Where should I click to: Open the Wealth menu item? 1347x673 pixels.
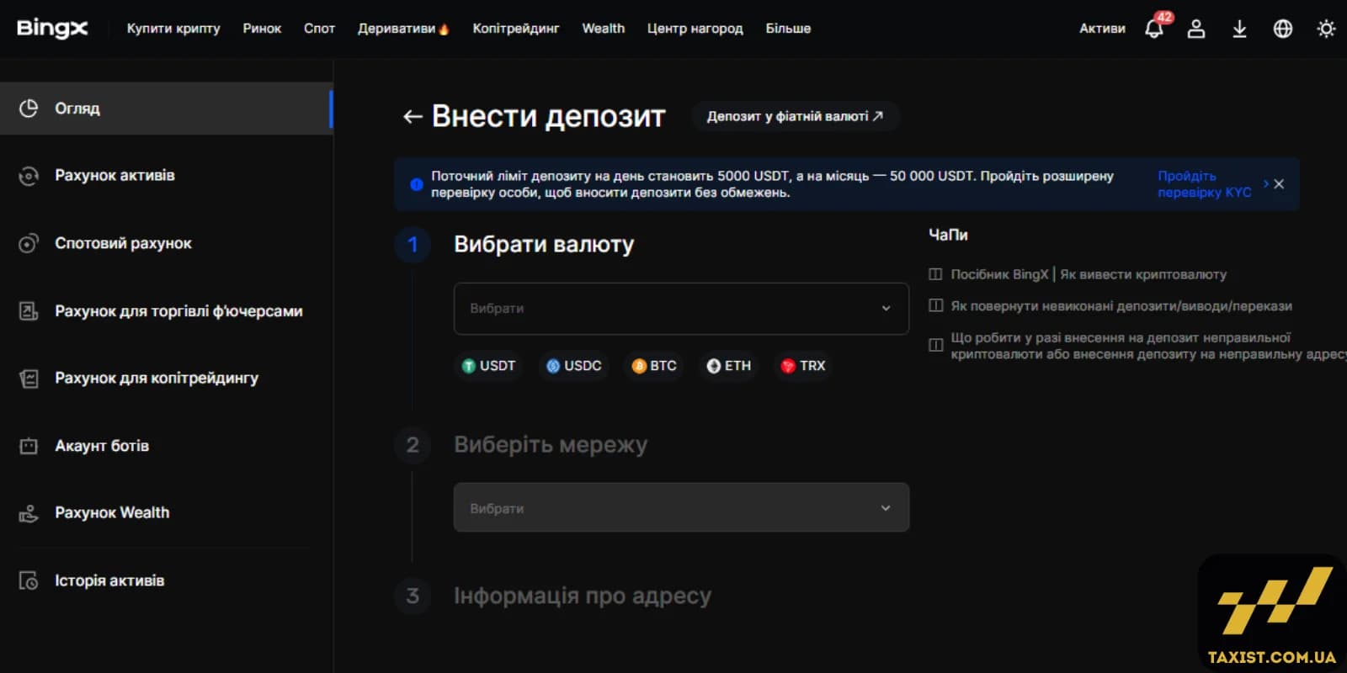point(604,29)
